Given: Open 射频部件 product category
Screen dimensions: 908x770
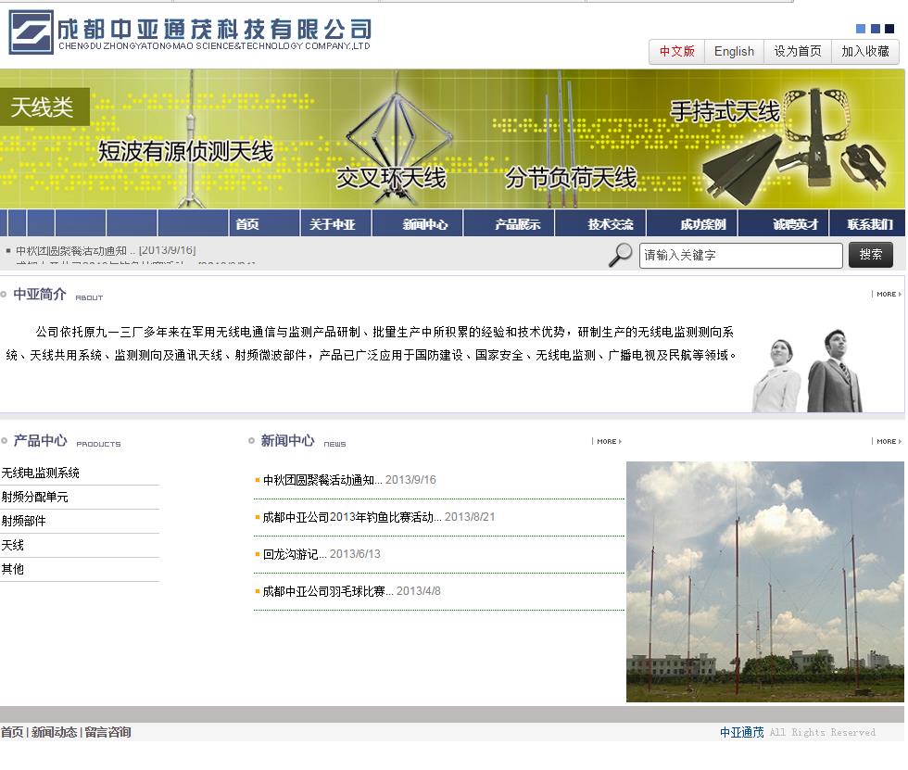Looking at the screenshot, I should click(24, 521).
